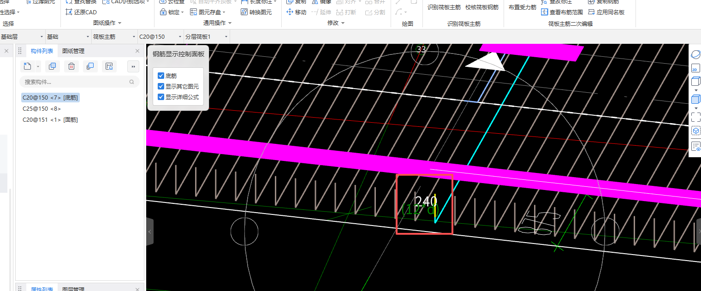The width and height of the screenshot is (701, 291).
Task: Click the 转换图元 tool
Action: [x=255, y=12]
